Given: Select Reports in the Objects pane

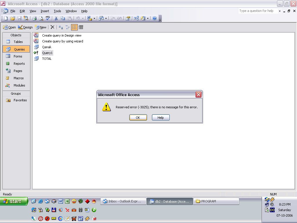Looking at the screenshot, I should click(16, 64).
